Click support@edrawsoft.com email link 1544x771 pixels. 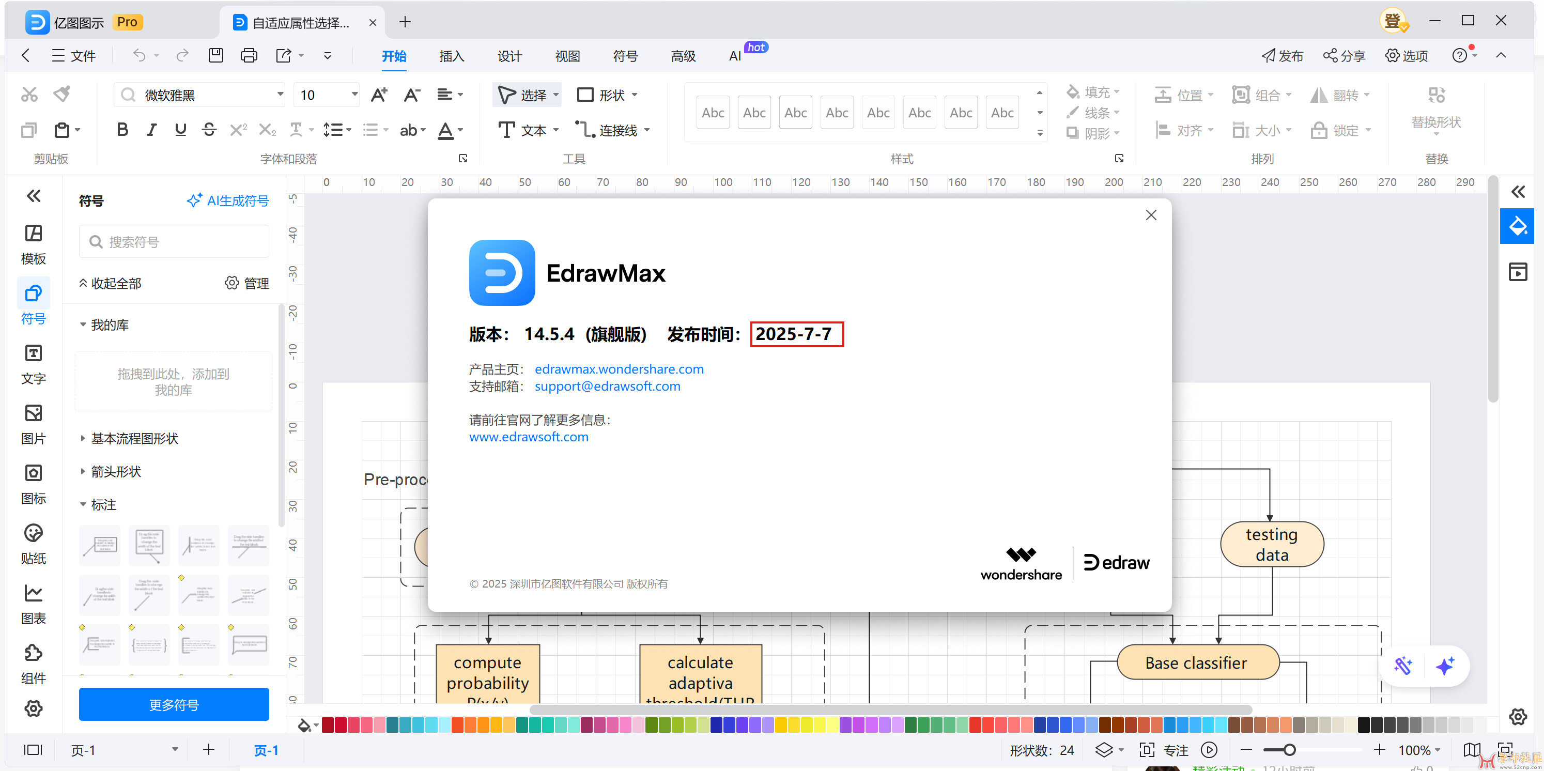[x=608, y=386]
